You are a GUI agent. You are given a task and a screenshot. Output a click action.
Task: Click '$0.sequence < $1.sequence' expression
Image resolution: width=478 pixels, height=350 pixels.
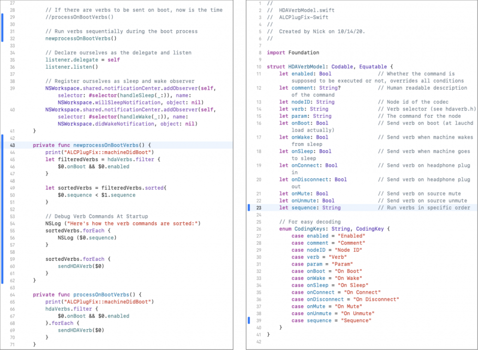[97, 195]
